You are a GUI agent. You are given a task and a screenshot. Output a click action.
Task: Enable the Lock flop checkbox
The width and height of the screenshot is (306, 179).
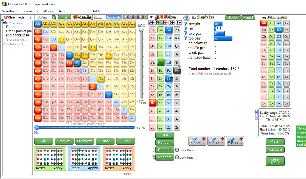coord(177,150)
